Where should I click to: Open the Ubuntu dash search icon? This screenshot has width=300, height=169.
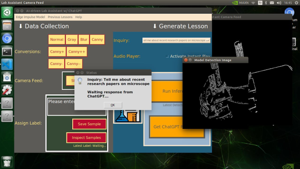pos(7,13)
